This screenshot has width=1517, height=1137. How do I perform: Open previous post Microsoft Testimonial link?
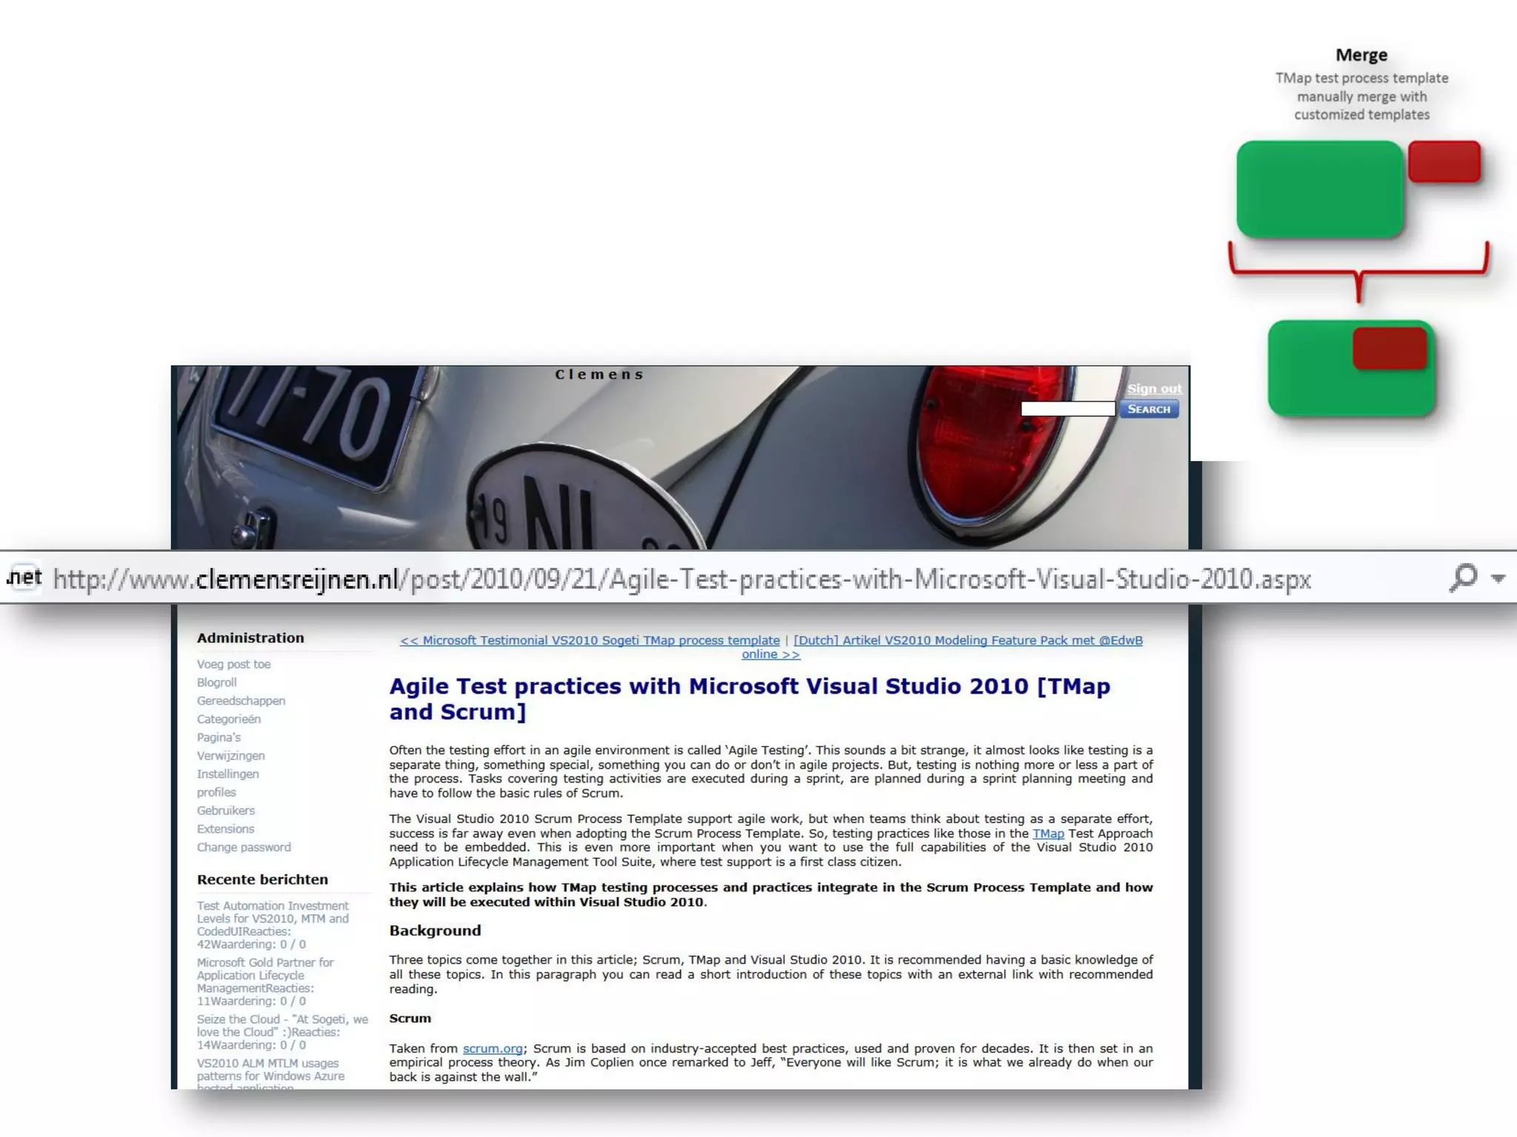click(590, 640)
